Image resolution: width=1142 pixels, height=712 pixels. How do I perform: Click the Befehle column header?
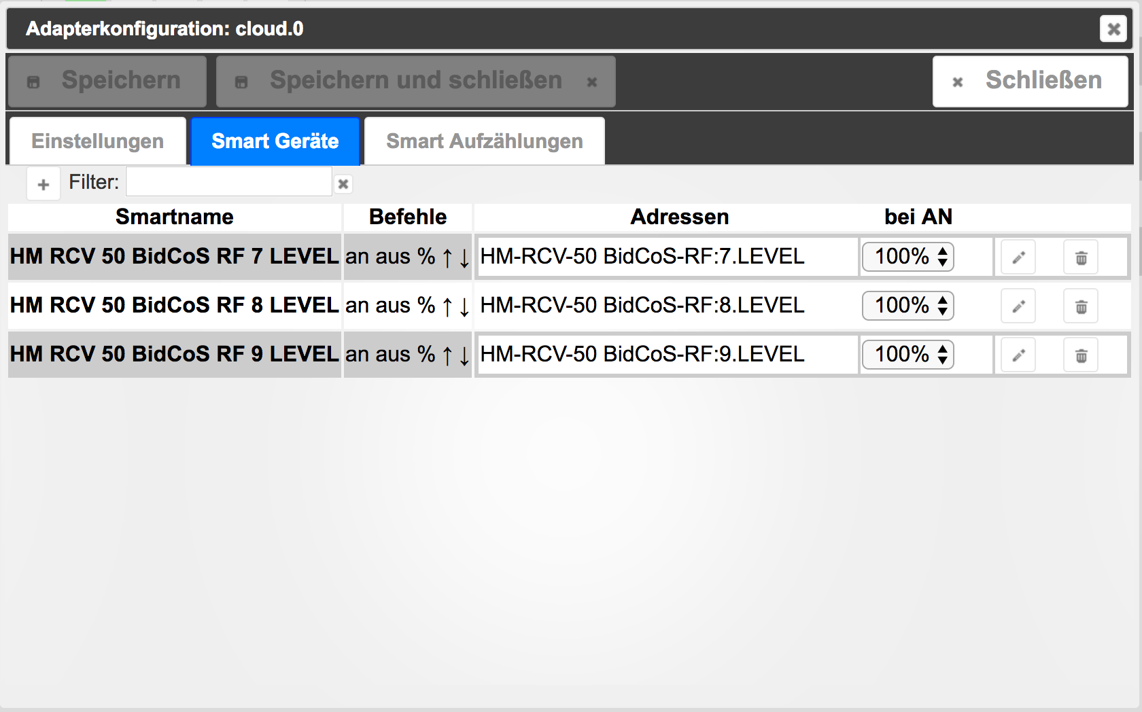click(x=408, y=217)
